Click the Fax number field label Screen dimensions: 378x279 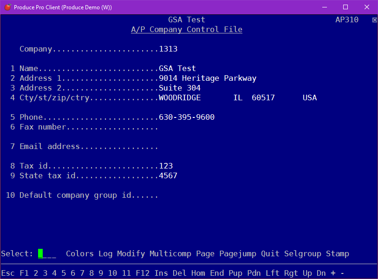[x=43, y=127]
